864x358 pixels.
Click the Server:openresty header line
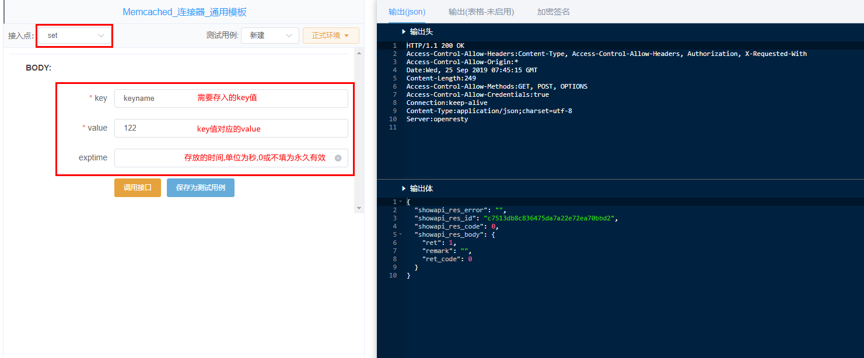[437, 119]
